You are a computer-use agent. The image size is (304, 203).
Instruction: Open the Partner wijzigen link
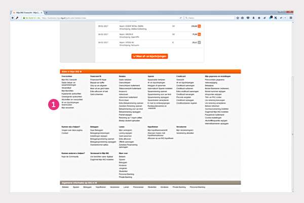(126, 115)
